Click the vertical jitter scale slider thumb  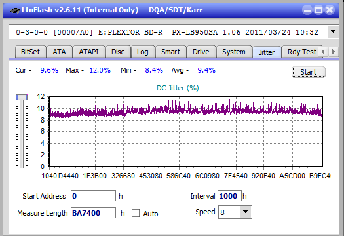click(x=22, y=97)
